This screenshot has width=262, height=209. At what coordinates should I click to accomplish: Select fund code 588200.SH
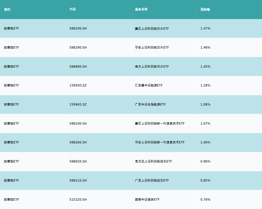(78, 28)
